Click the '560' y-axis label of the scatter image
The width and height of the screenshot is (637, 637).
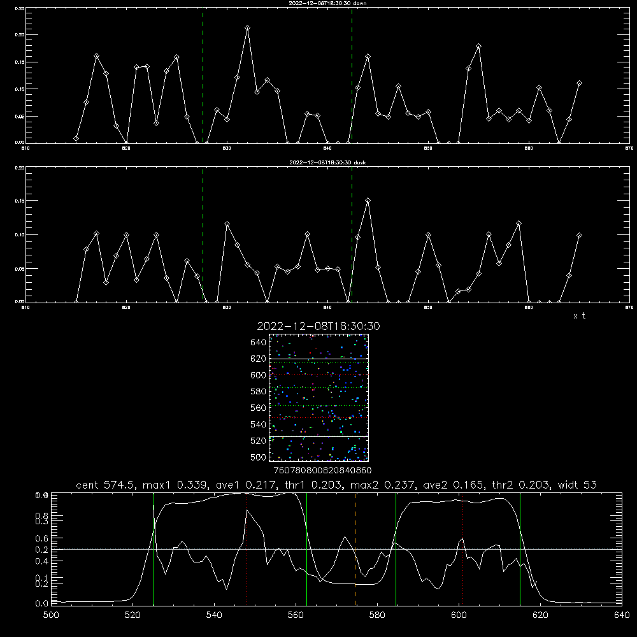click(x=259, y=408)
